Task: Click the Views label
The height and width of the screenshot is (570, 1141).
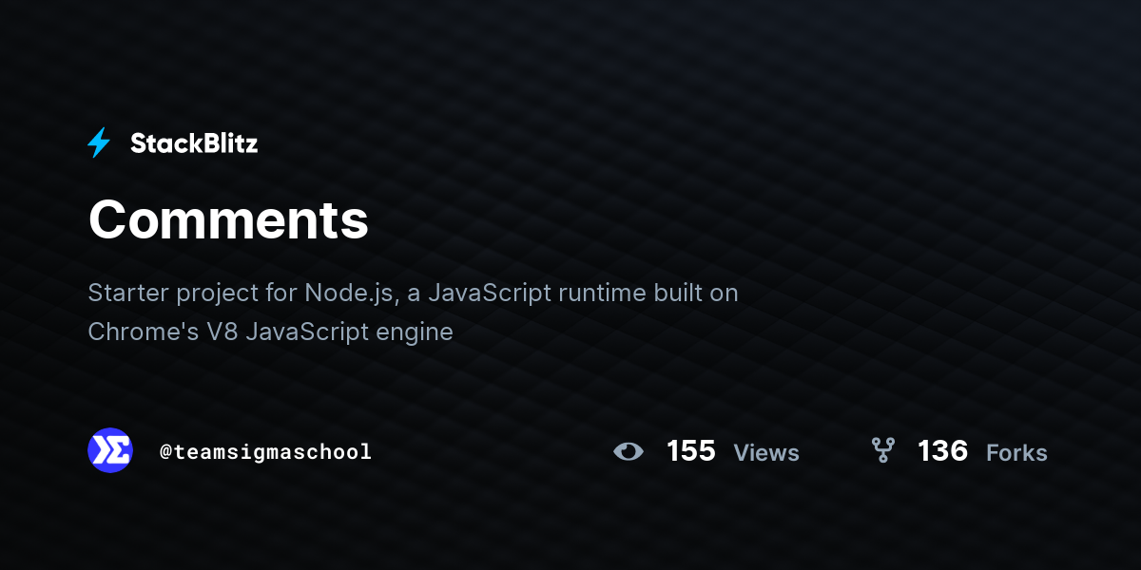Action: click(766, 453)
